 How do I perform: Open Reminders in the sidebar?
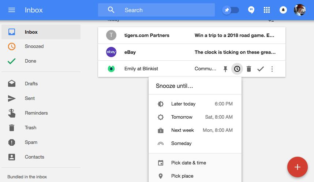[x=41, y=113]
